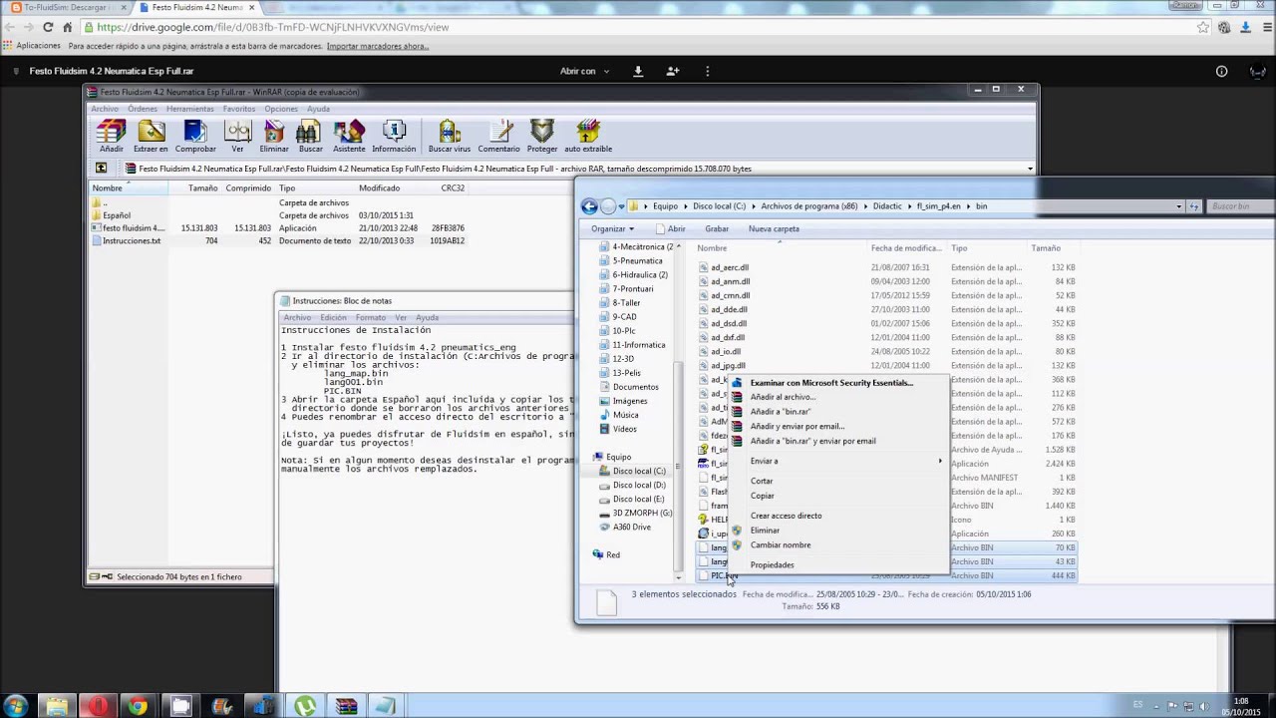The width and height of the screenshot is (1276, 718).
Task: Select Eliminar in context menu
Action: [x=765, y=531]
